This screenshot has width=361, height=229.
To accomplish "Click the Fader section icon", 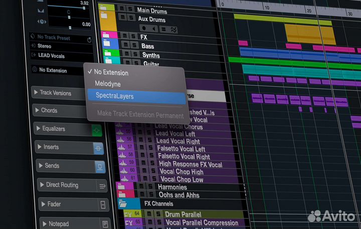I will (103, 205).
